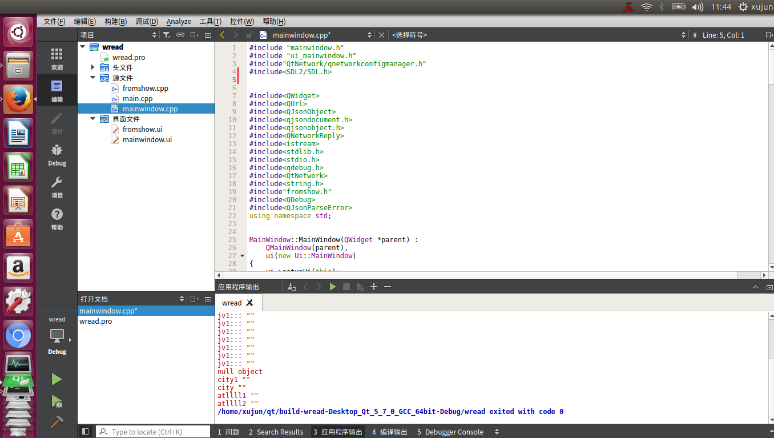This screenshot has width=774, height=438.
Task: Click the green Run button in sidebar
Action: click(57, 379)
